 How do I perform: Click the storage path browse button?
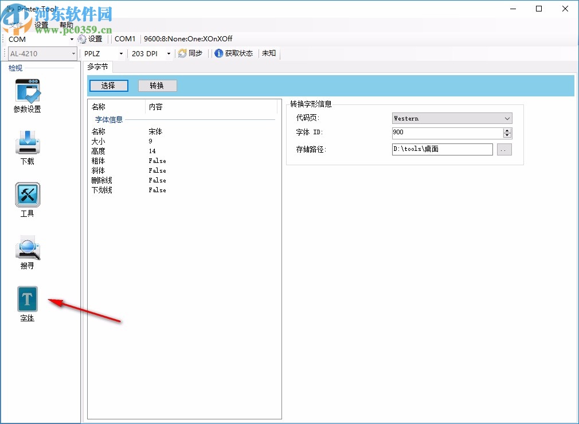(x=504, y=149)
